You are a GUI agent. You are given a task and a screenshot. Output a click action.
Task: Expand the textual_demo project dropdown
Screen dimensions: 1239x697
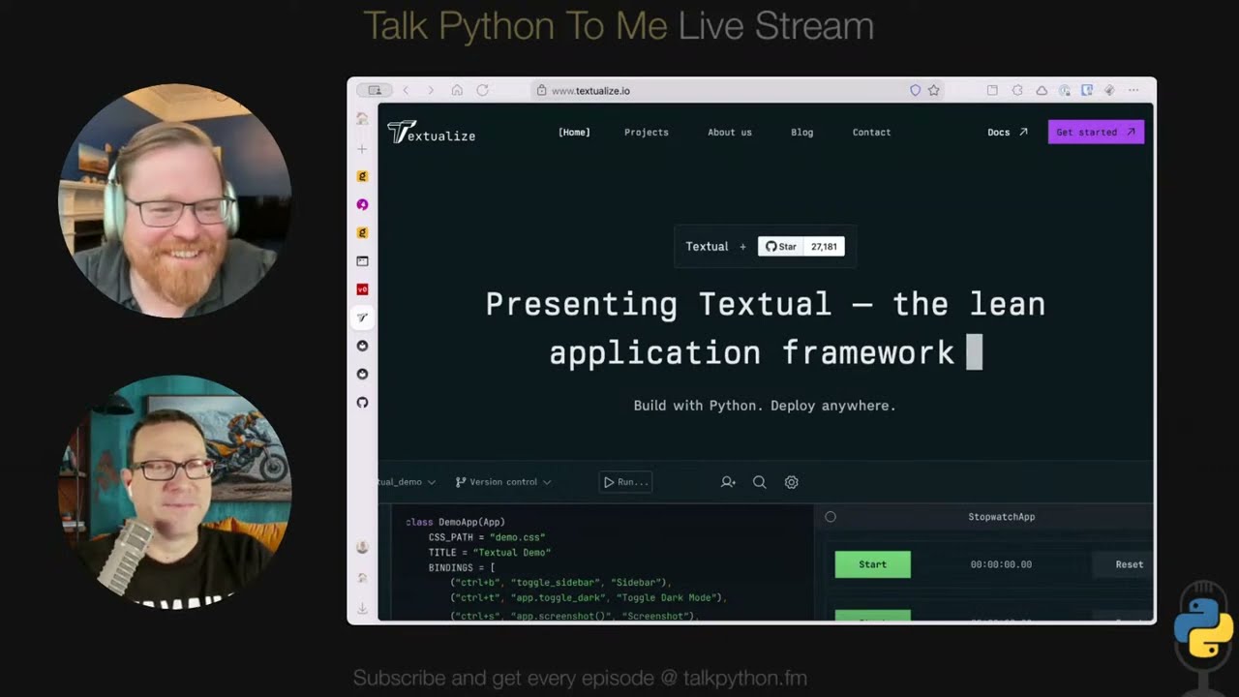tap(407, 482)
